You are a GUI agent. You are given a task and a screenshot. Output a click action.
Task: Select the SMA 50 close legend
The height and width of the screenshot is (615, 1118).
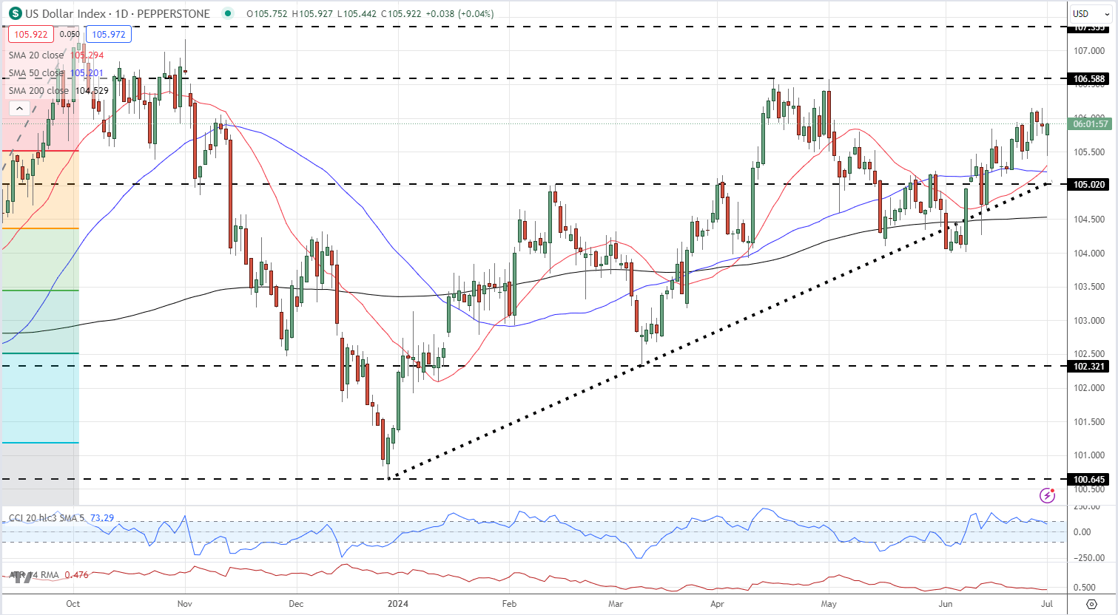pos(36,73)
